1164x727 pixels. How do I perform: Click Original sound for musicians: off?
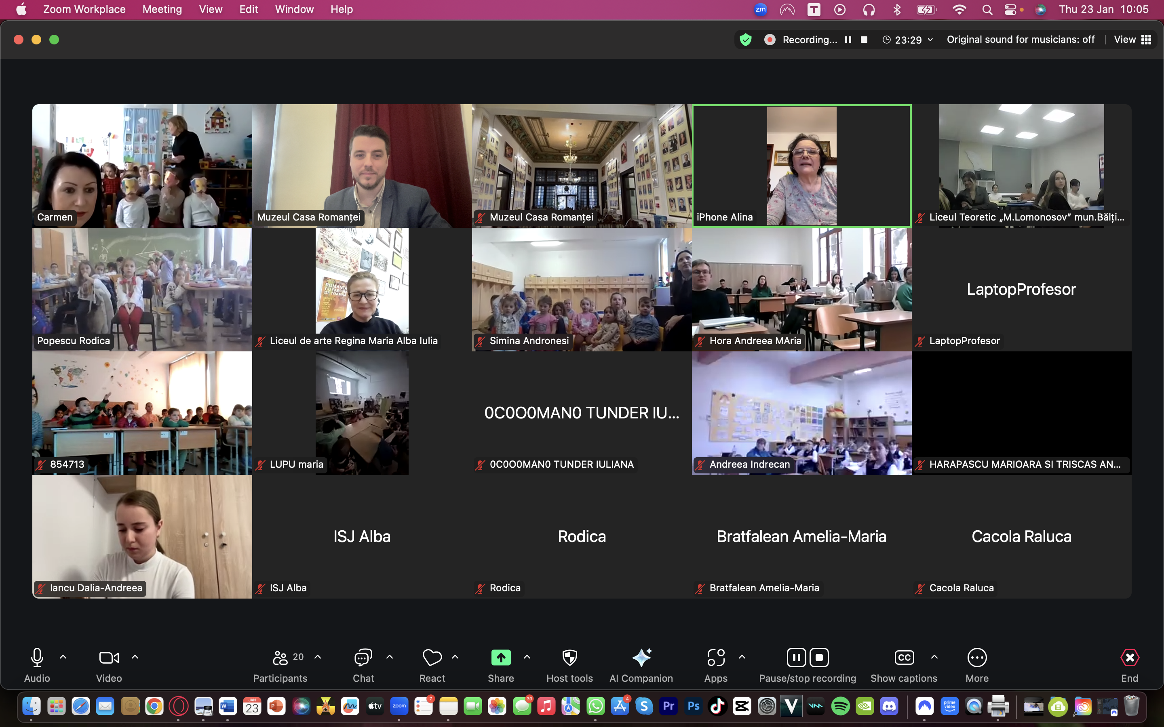coord(1021,40)
